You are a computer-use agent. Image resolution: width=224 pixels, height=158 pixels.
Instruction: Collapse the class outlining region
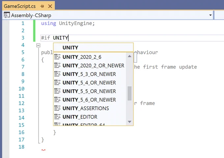point(38,45)
